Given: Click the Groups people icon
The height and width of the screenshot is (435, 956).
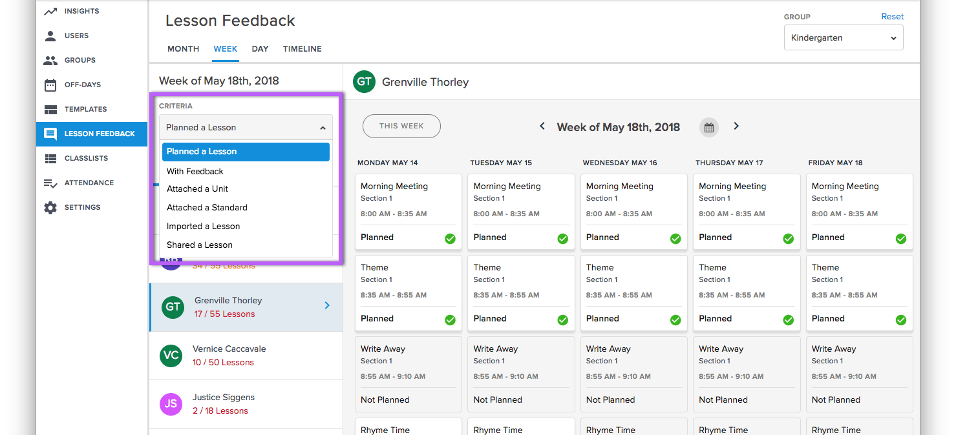Looking at the screenshot, I should [x=50, y=60].
